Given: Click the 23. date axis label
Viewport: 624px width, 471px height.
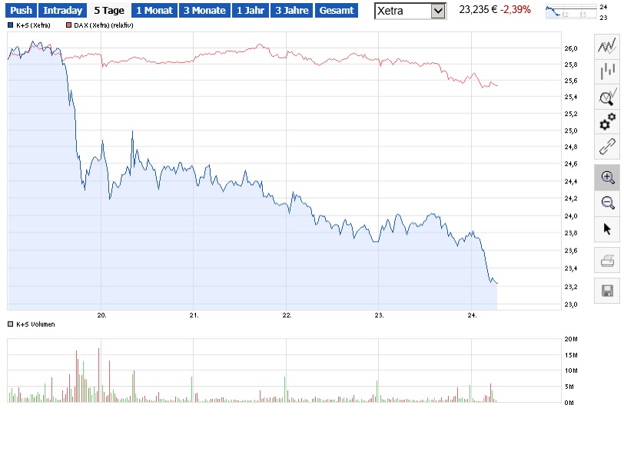Looking at the screenshot, I should (x=380, y=315).
